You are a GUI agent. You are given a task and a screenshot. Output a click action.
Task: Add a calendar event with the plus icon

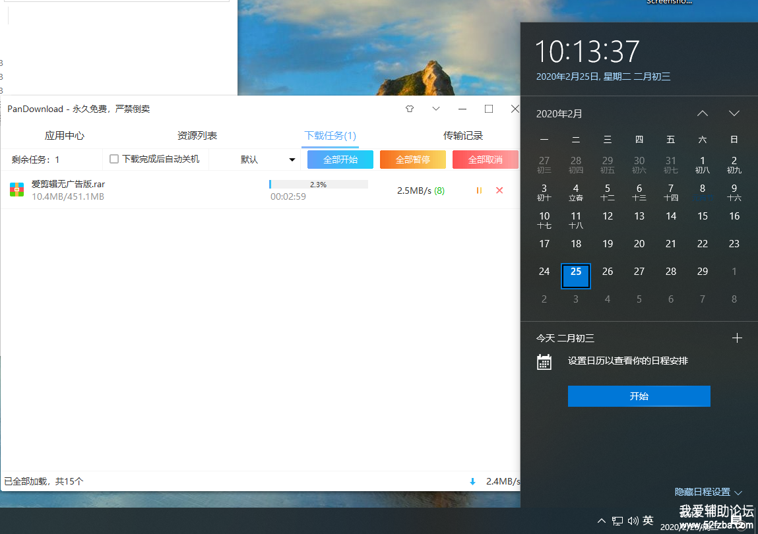pos(737,338)
